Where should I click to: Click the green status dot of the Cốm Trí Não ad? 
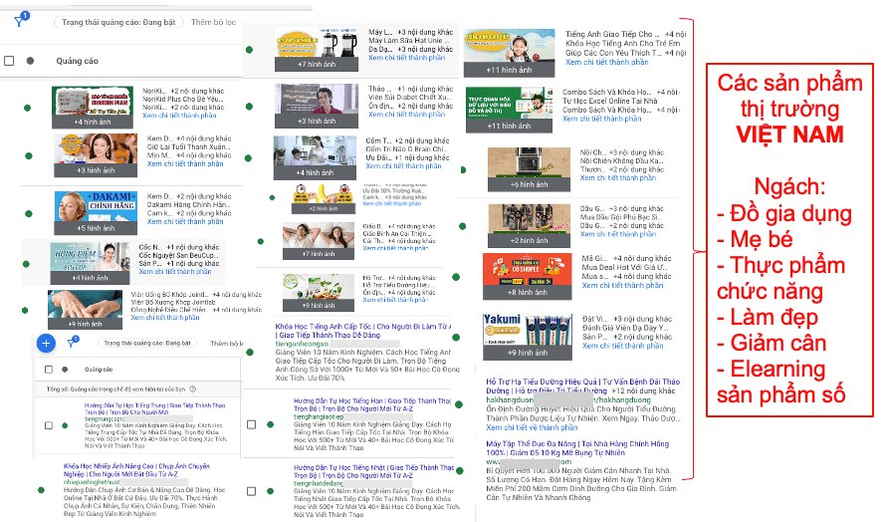248,158
